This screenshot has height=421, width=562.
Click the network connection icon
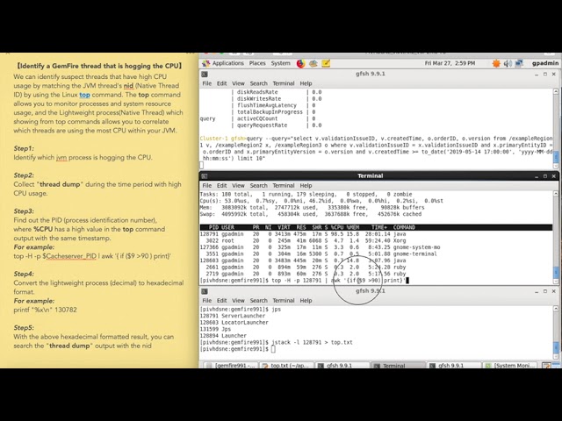click(x=519, y=63)
